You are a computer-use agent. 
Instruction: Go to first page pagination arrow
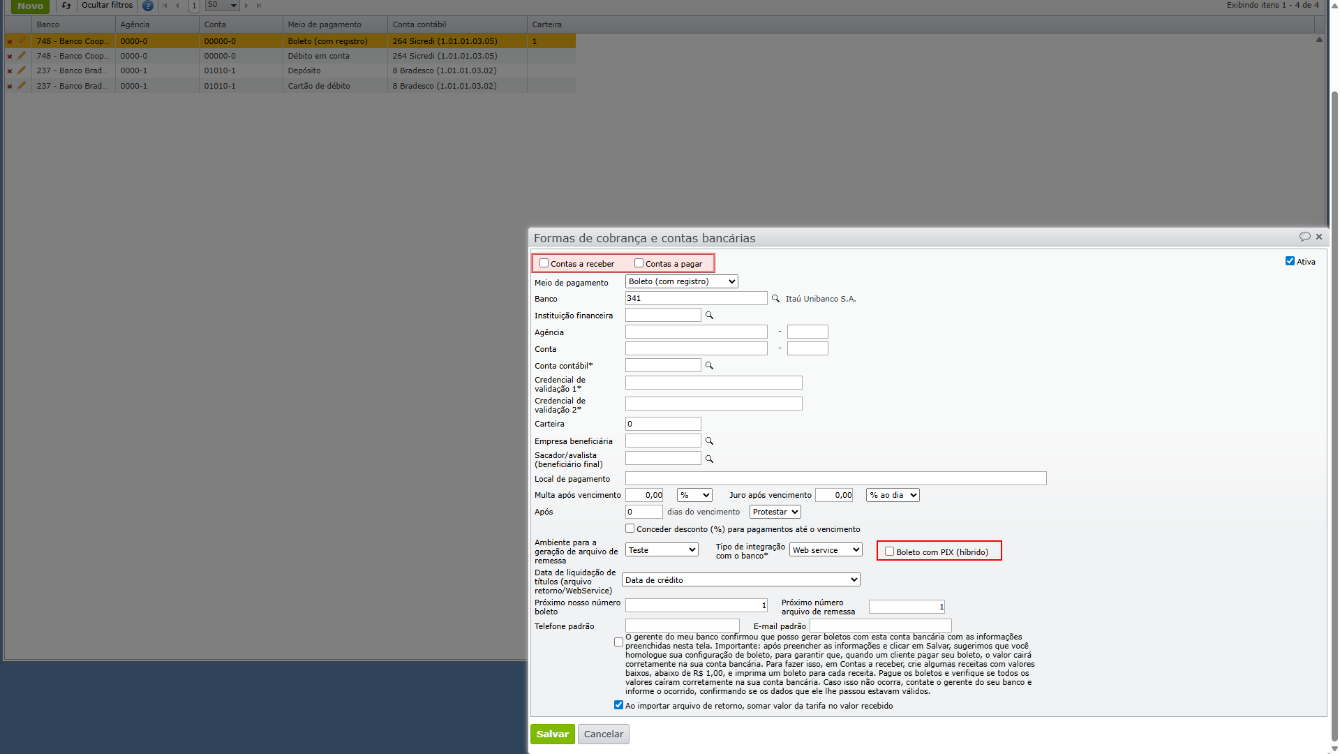[165, 6]
